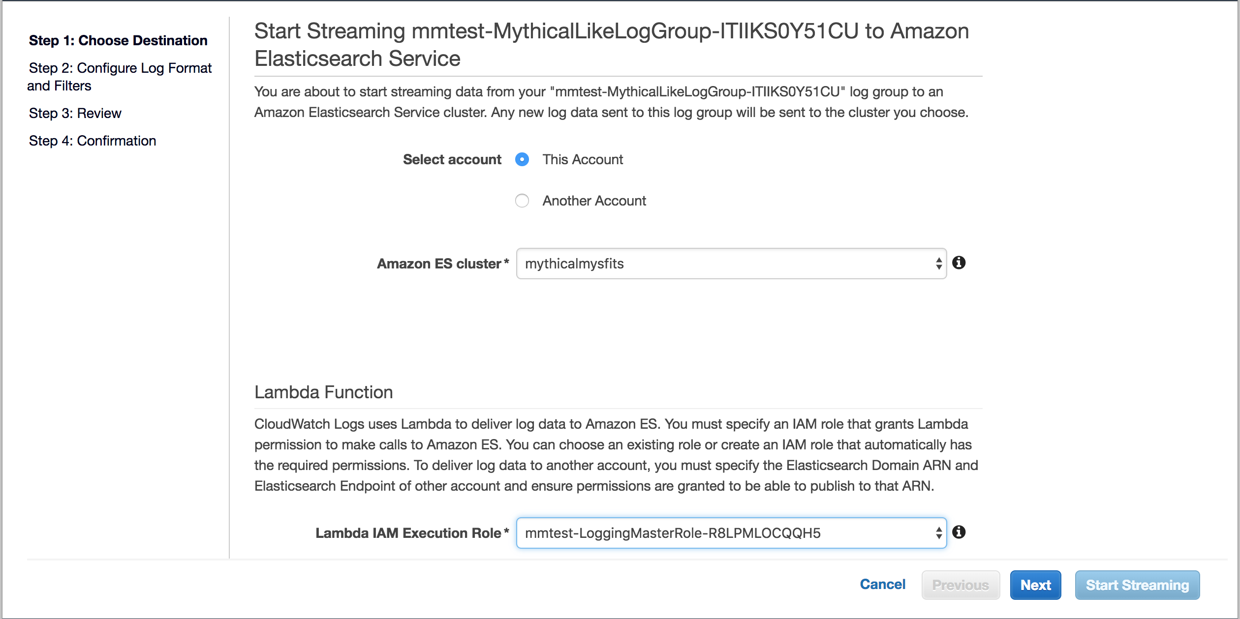Image resolution: width=1240 pixels, height=619 pixels.
Task: Open the Amazon ES cluster dropdown
Action: pos(731,264)
